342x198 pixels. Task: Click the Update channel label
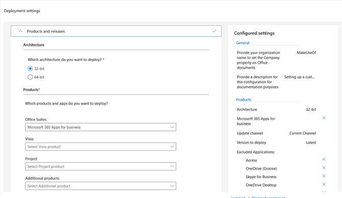250,133
